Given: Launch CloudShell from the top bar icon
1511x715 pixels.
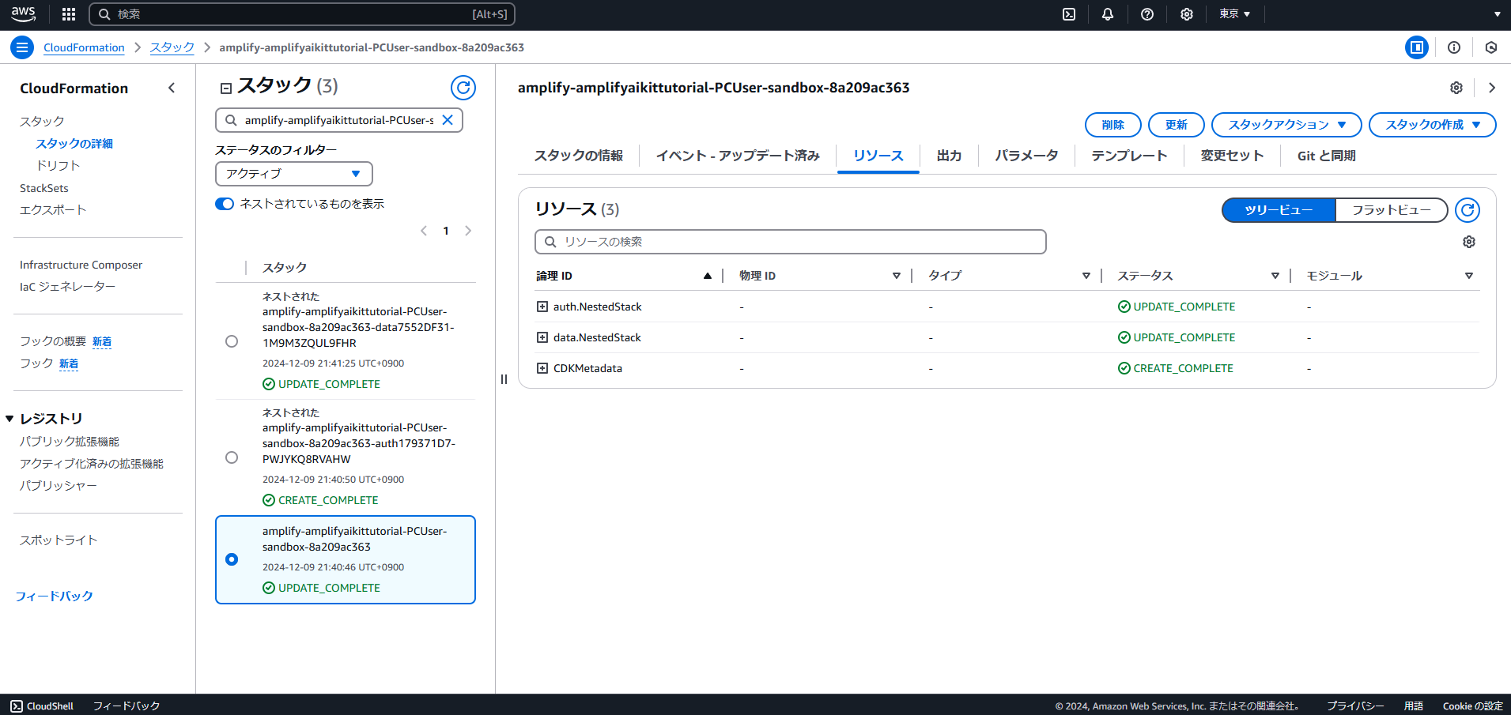Looking at the screenshot, I should [1069, 14].
